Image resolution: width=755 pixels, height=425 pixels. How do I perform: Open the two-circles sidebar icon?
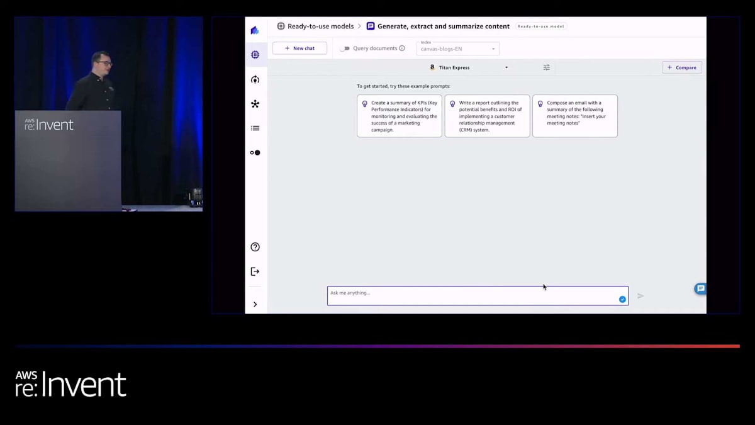[x=255, y=152]
